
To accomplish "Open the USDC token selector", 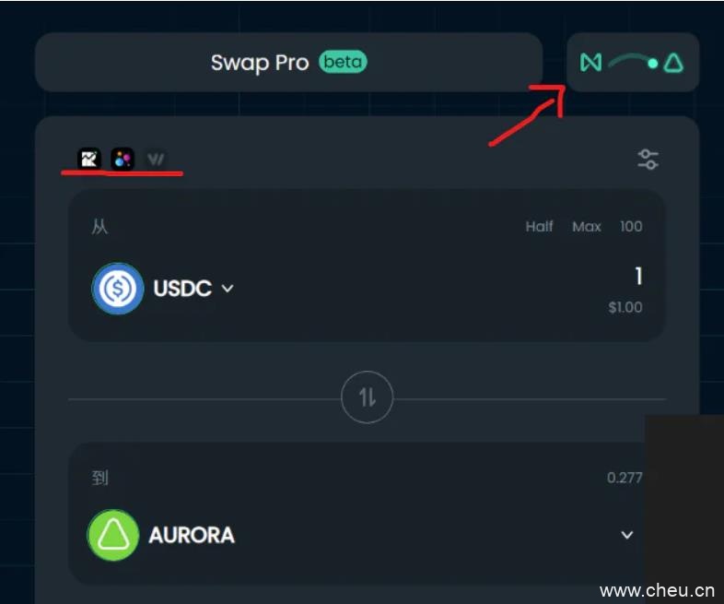I will click(162, 289).
